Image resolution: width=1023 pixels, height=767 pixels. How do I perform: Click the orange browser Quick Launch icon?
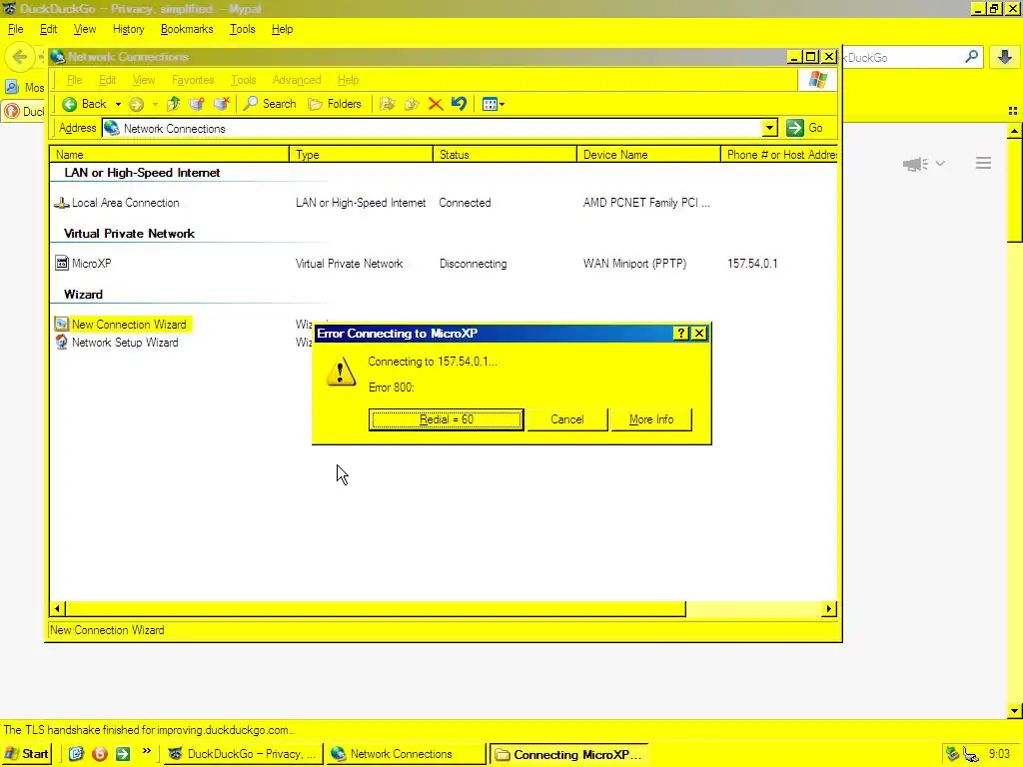(x=100, y=754)
